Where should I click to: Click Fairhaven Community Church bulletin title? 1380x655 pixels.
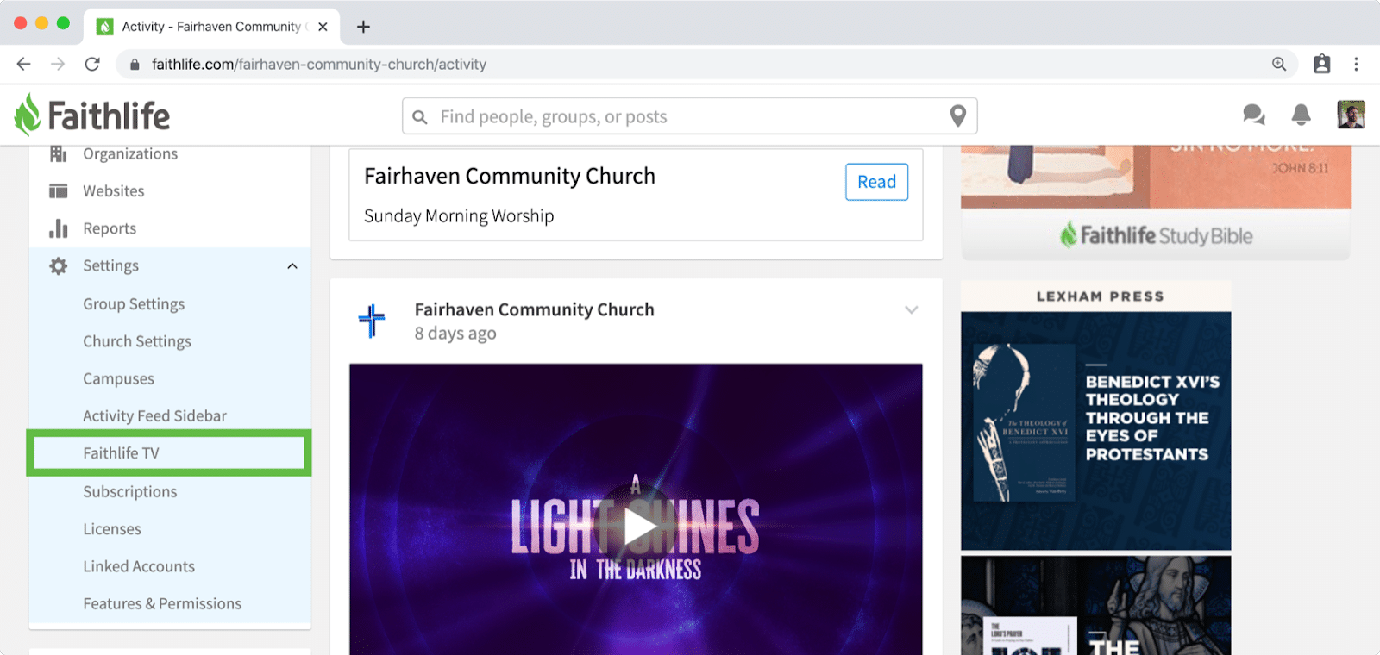[510, 176]
